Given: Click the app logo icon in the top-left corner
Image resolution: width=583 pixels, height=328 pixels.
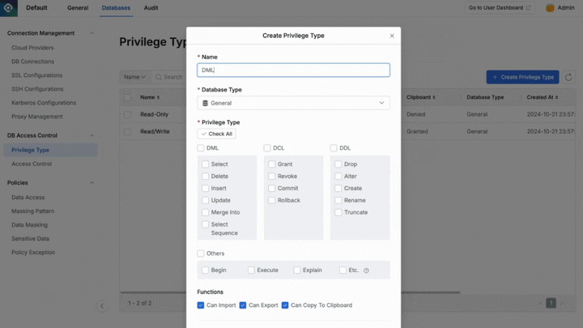Looking at the screenshot, I should click(x=9, y=8).
